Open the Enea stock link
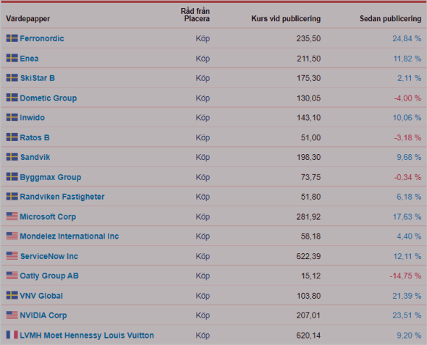This screenshot has width=427, height=345. (x=29, y=59)
